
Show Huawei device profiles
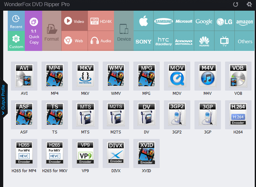(x=204, y=41)
